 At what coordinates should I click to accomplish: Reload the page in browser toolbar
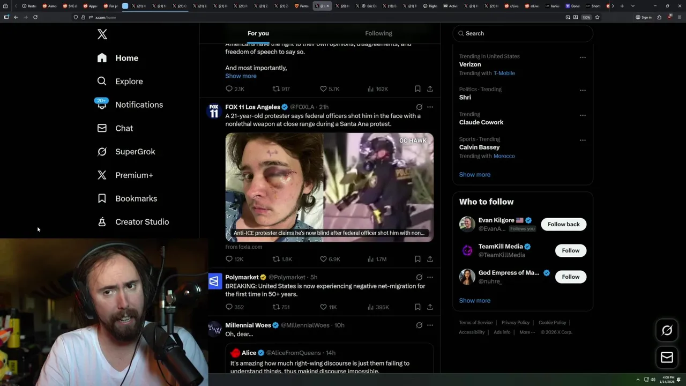[35, 17]
